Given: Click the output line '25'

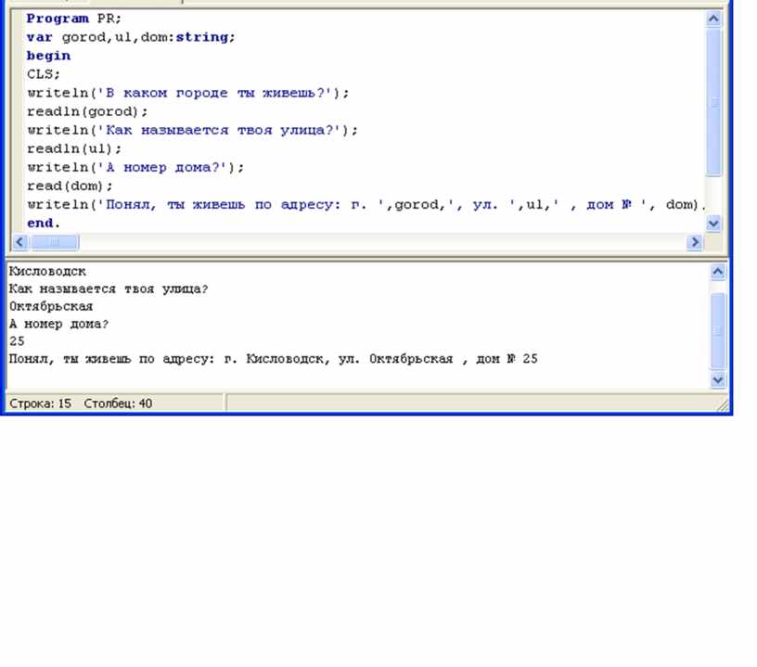Looking at the screenshot, I should point(17,341).
